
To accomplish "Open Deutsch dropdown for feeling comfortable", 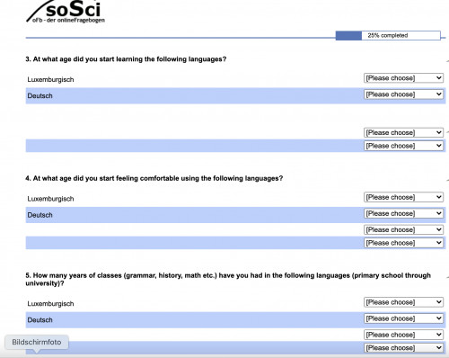I will click(403, 213).
